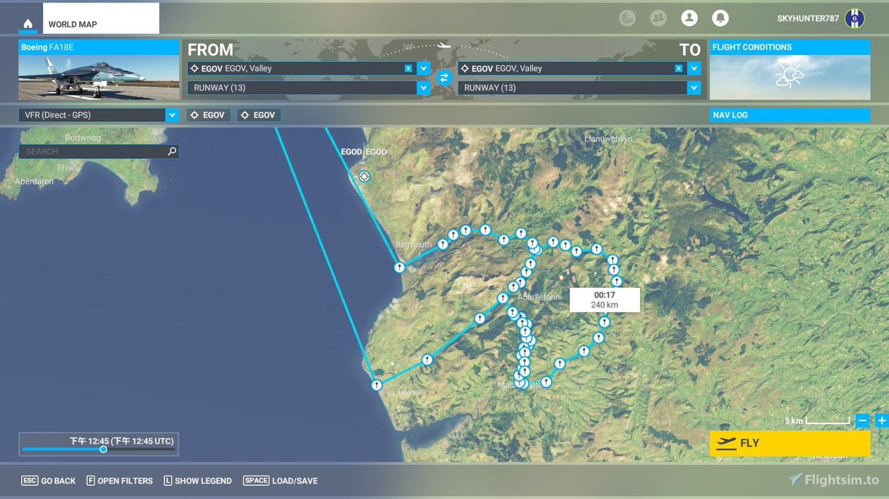Open the user profile icon

pos(689,18)
